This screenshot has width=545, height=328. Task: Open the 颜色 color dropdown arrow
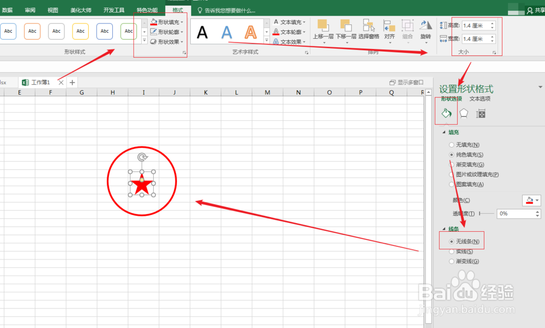tap(536, 200)
